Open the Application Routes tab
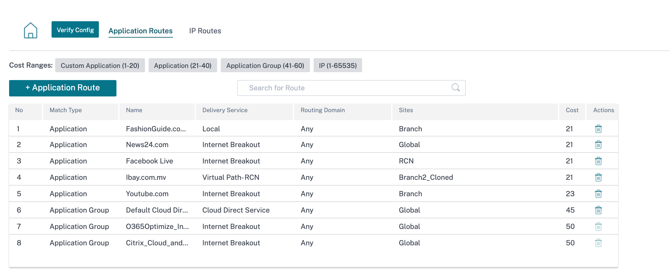The width and height of the screenshot is (669, 279). tap(141, 31)
